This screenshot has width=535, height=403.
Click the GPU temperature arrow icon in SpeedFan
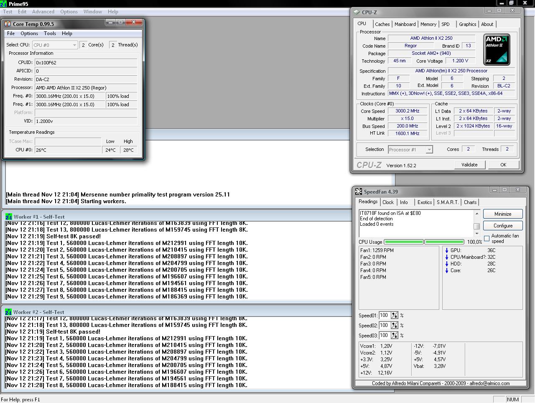point(447,250)
